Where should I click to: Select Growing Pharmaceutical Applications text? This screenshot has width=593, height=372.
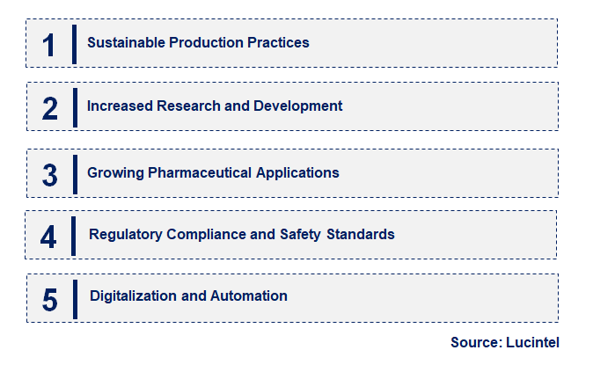(x=213, y=172)
